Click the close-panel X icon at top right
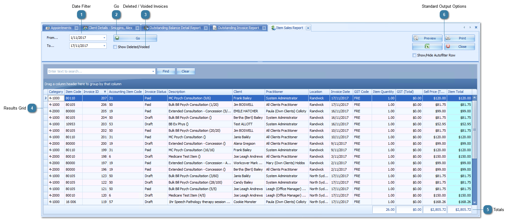 [x=476, y=27]
